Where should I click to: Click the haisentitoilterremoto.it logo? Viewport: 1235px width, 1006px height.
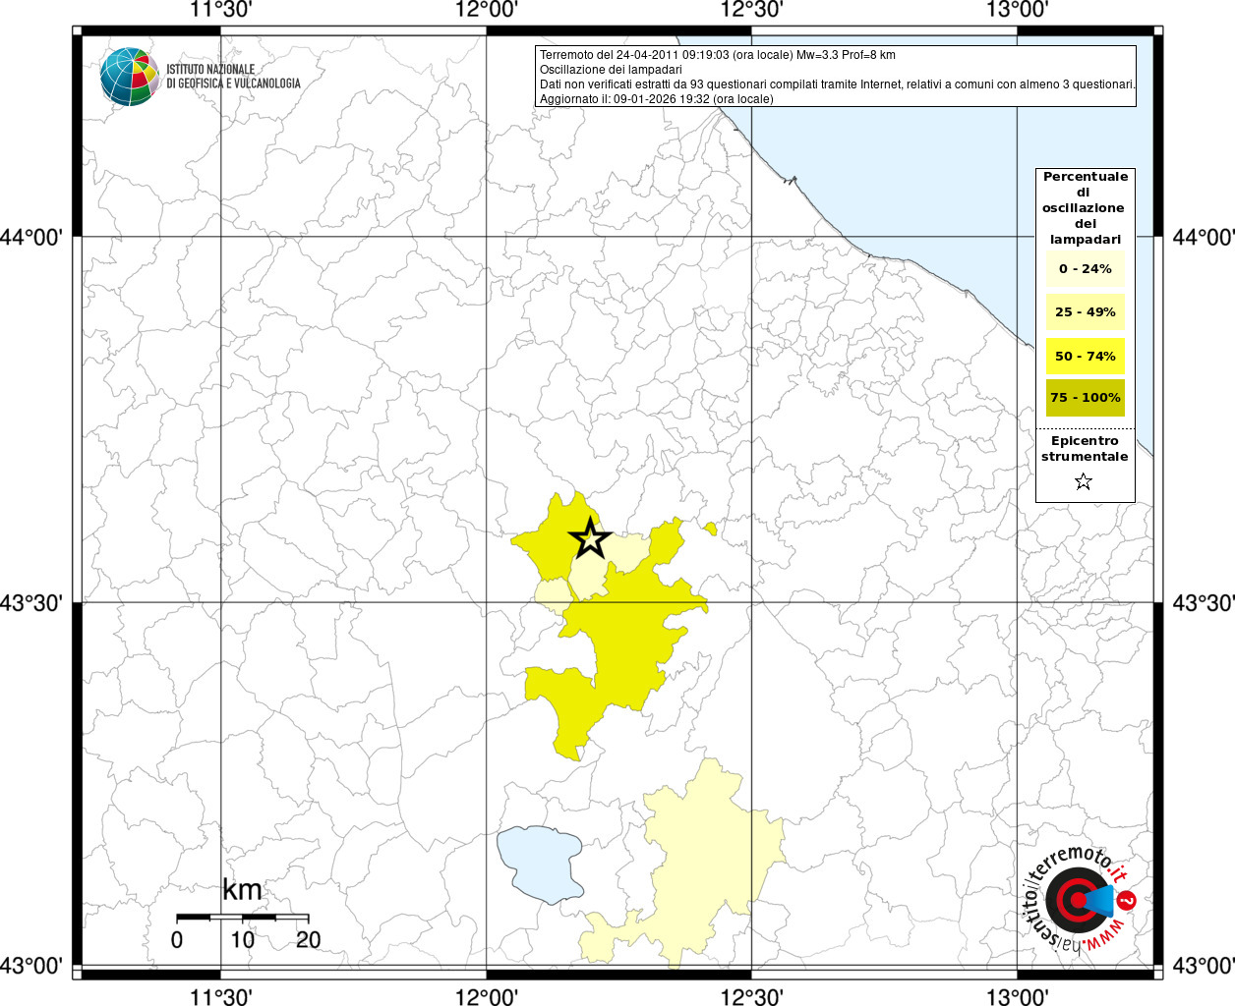coord(1080,899)
